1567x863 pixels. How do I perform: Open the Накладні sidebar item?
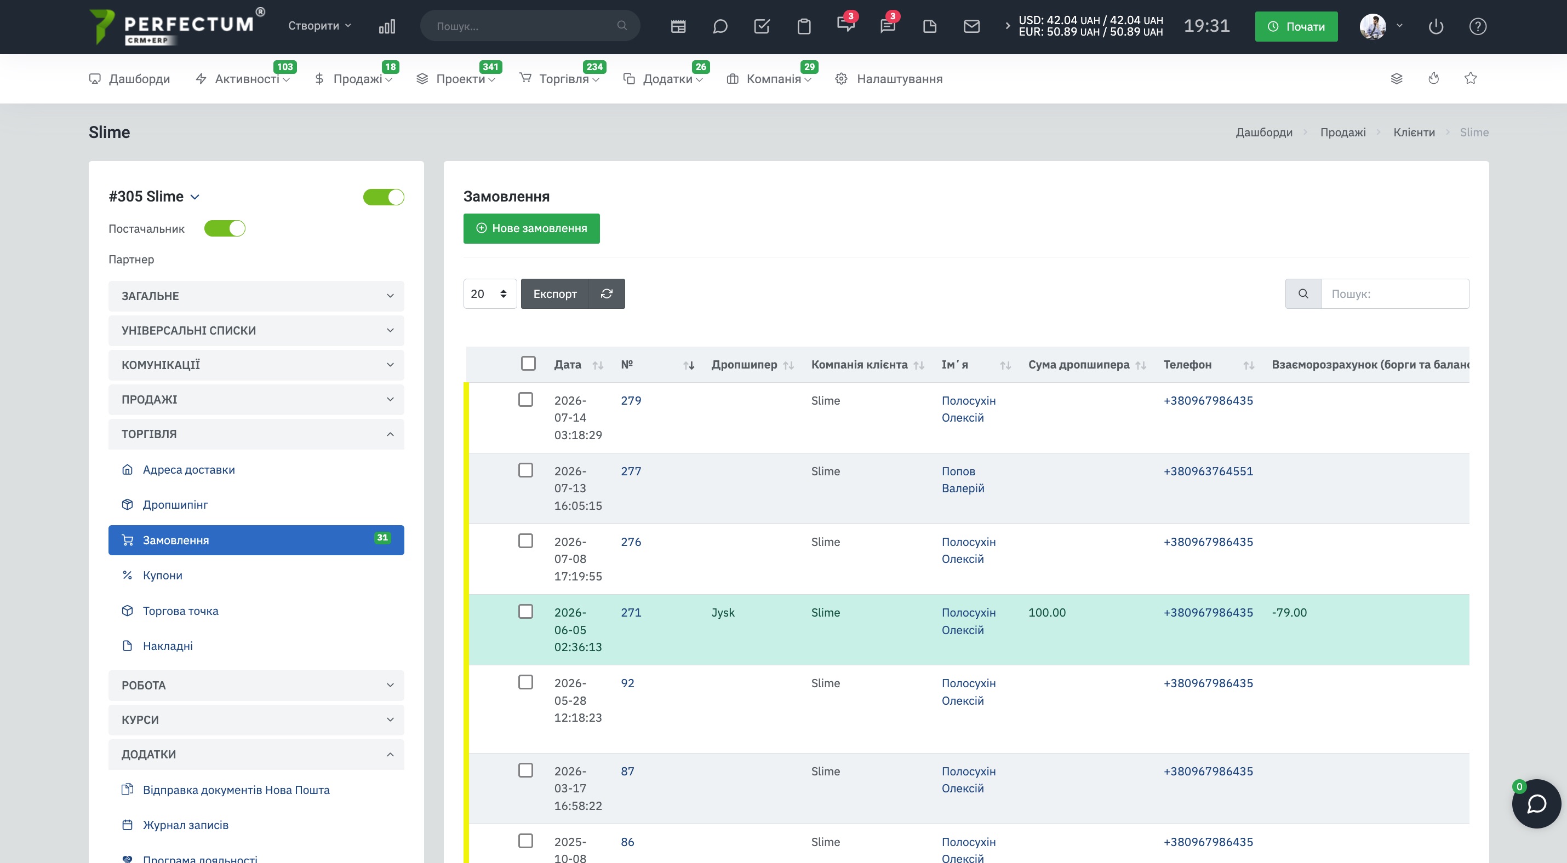[168, 646]
